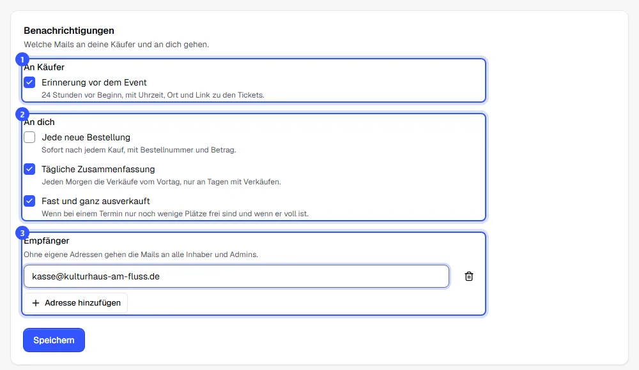The height and width of the screenshot is (370, 639).
Task: Delete the kasse@kulturhaus-am-fluss.de address via trash icon
Action: coord(468,276)
